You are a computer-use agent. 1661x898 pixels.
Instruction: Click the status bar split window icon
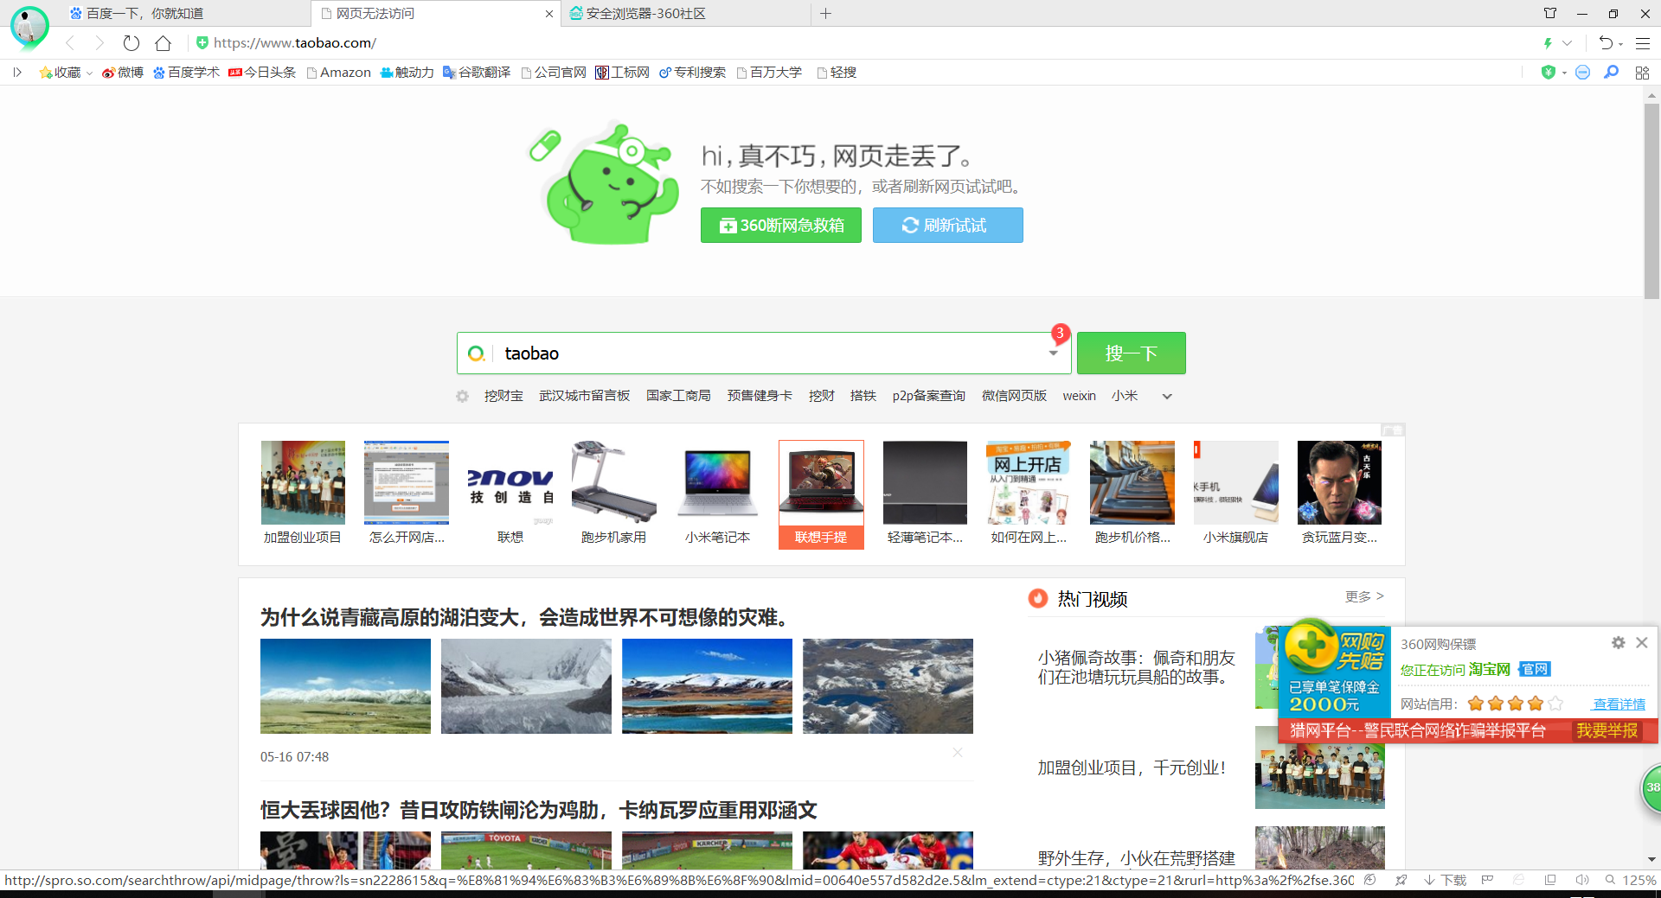pyautogui.click(x=1550, y=880)
